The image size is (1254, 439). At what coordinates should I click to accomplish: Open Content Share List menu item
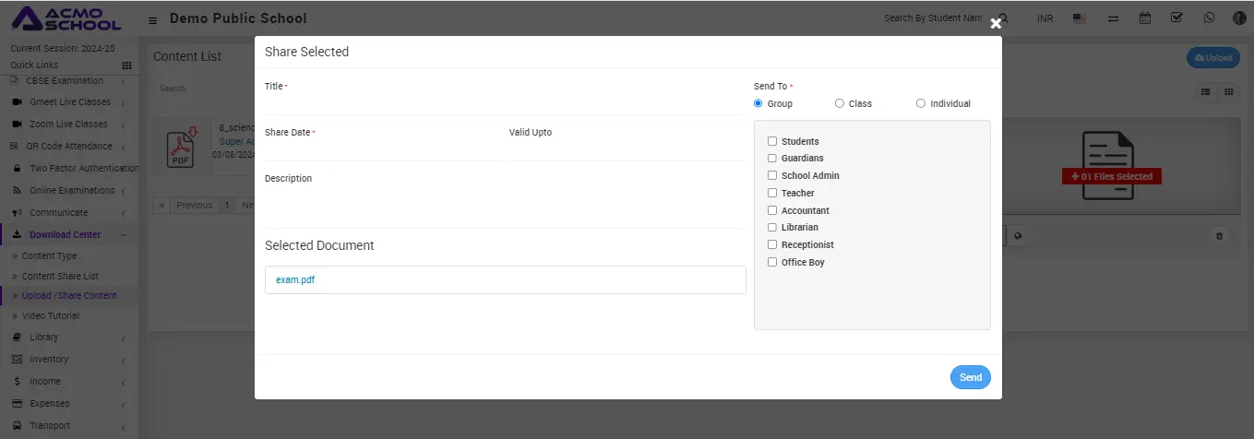[60, 277]
